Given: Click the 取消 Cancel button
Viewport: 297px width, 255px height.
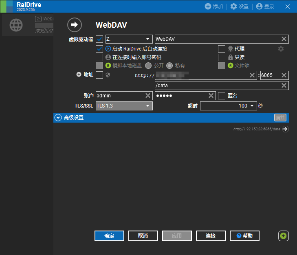Looking at the screenshot, I should coord(143,236).
